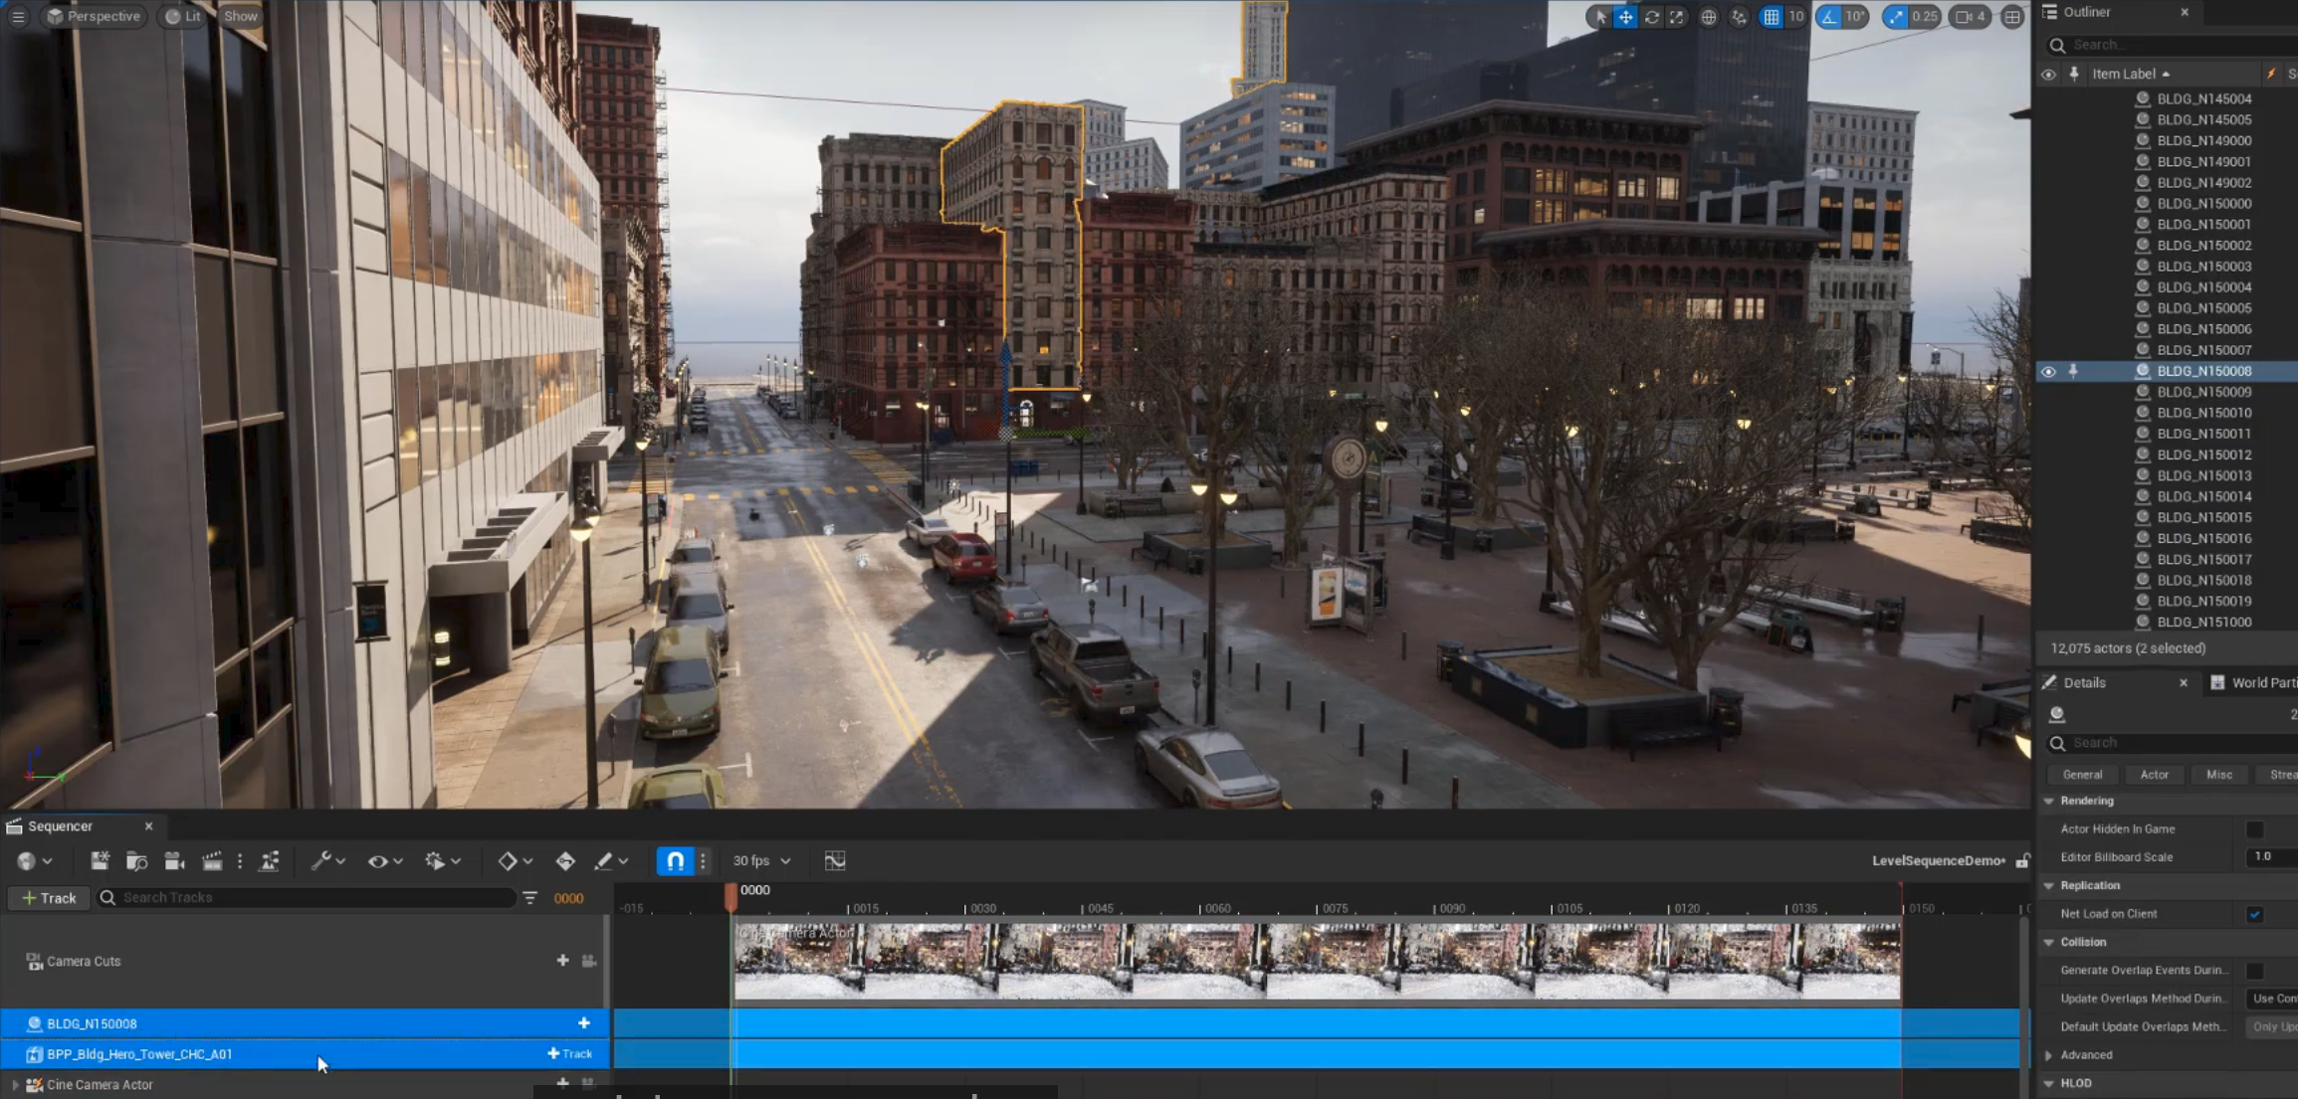Click the find in content browser icon
This screenshot has width=2298, height=1099.
tap(136, 861)
